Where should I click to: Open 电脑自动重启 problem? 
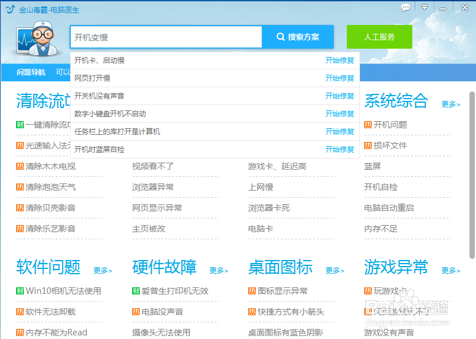coord(389,208)
